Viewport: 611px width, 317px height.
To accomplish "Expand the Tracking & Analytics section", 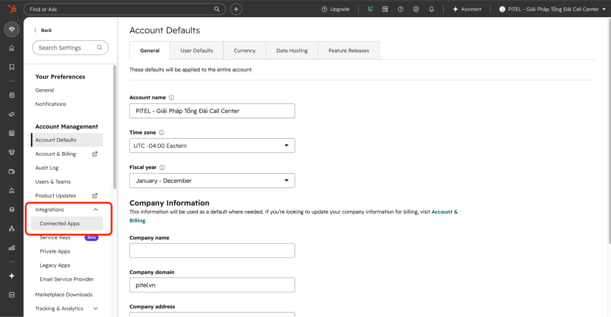I will coord(96,309).
